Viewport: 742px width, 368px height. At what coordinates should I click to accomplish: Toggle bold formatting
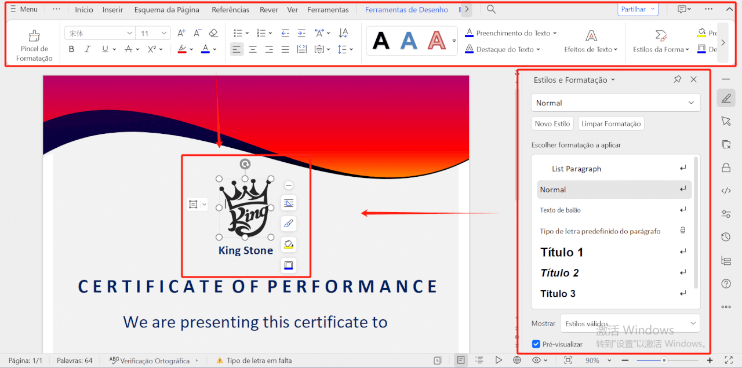click(x=71, y=49)
